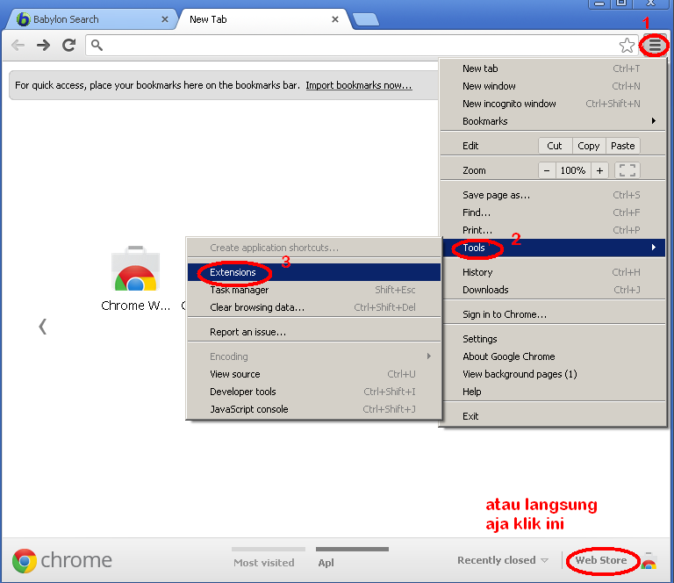Choose Exit to quit Chrome

[x=553, y=416]
